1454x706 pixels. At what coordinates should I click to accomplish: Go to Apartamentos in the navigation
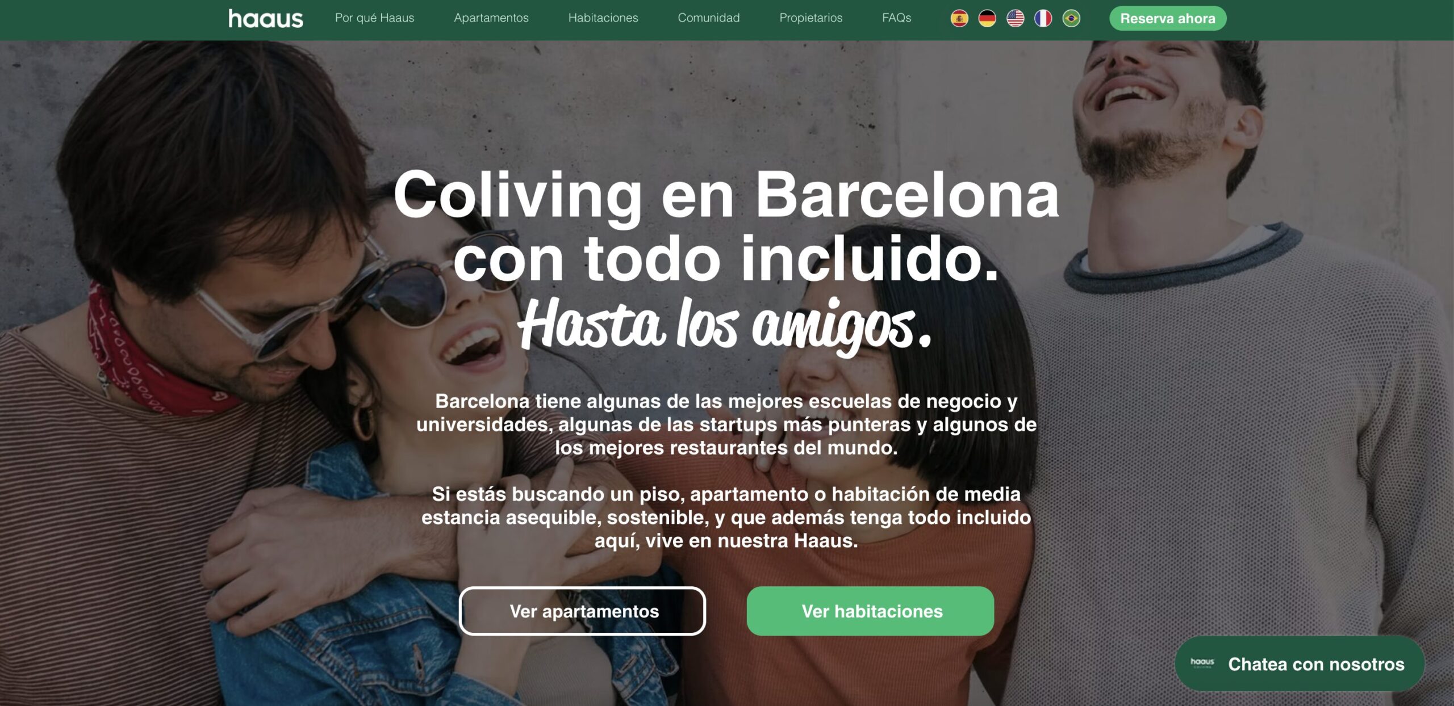pyautogui.click(x=491, y=18)
